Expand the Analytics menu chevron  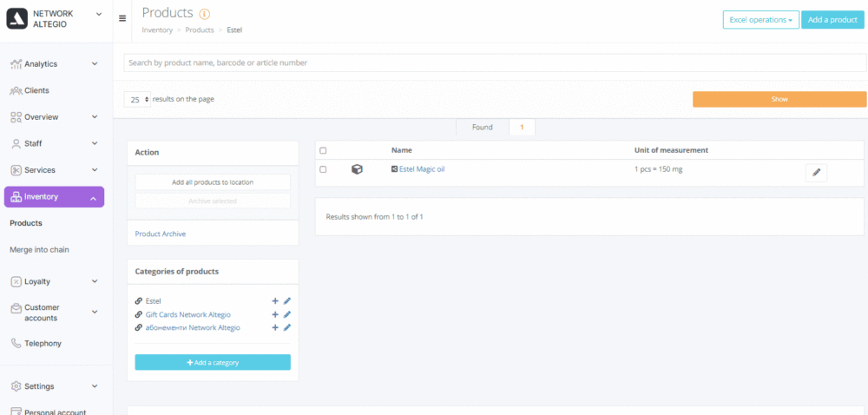pyautogui.click(x=95, y=64)
